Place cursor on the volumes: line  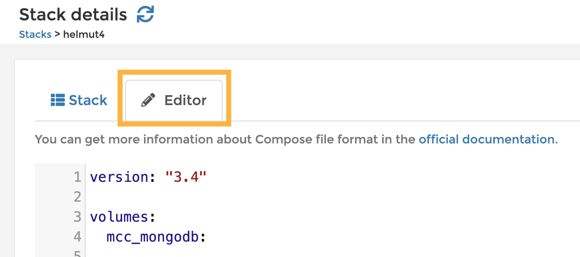click(119, 217)
